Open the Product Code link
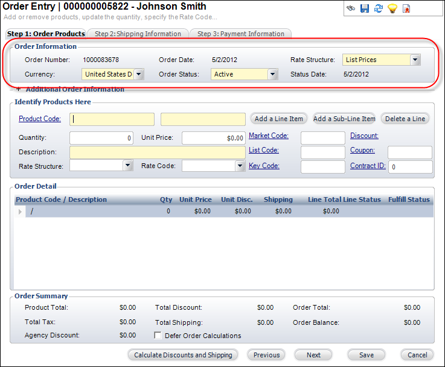 click(40, 119)
